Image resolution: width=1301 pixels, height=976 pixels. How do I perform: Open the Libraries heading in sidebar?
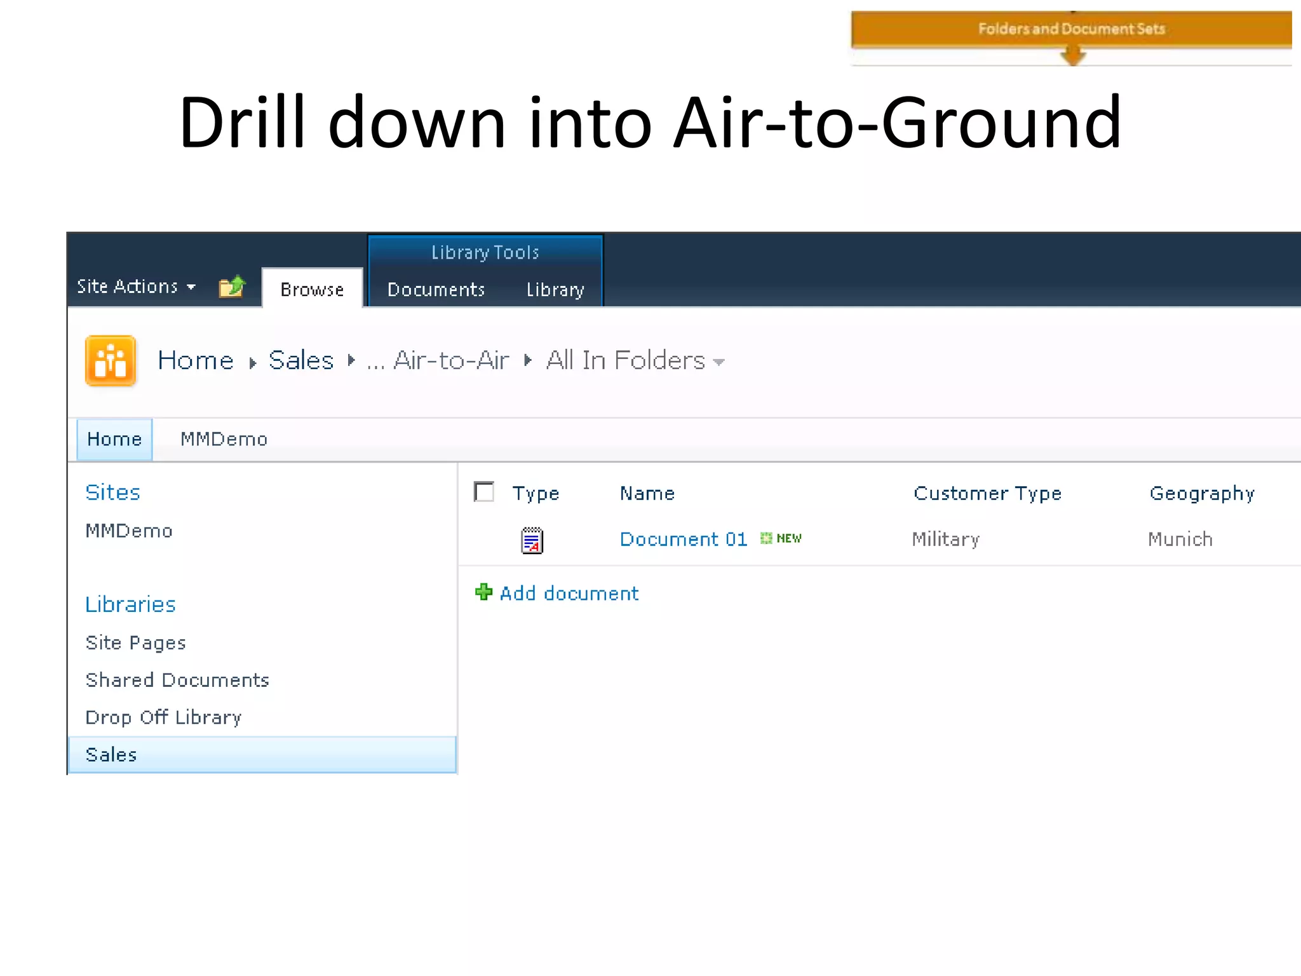[130, 604]
